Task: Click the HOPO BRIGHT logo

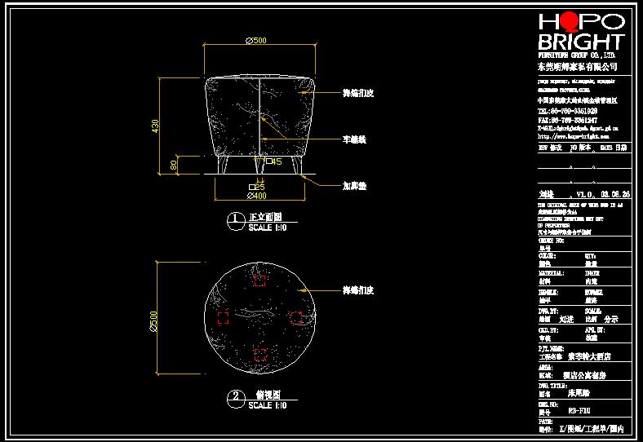Action: (582, 32)
